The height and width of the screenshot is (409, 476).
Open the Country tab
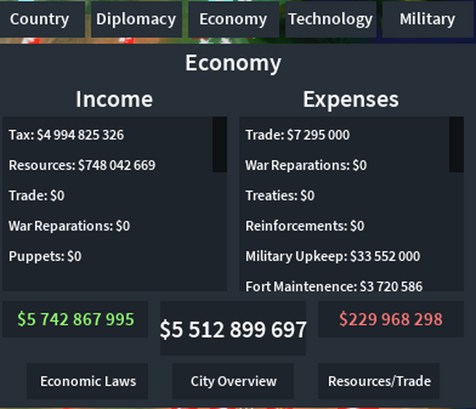(39, 19)
